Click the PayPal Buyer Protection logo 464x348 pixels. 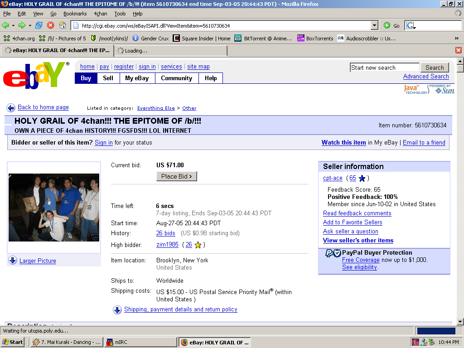point(333,253)
